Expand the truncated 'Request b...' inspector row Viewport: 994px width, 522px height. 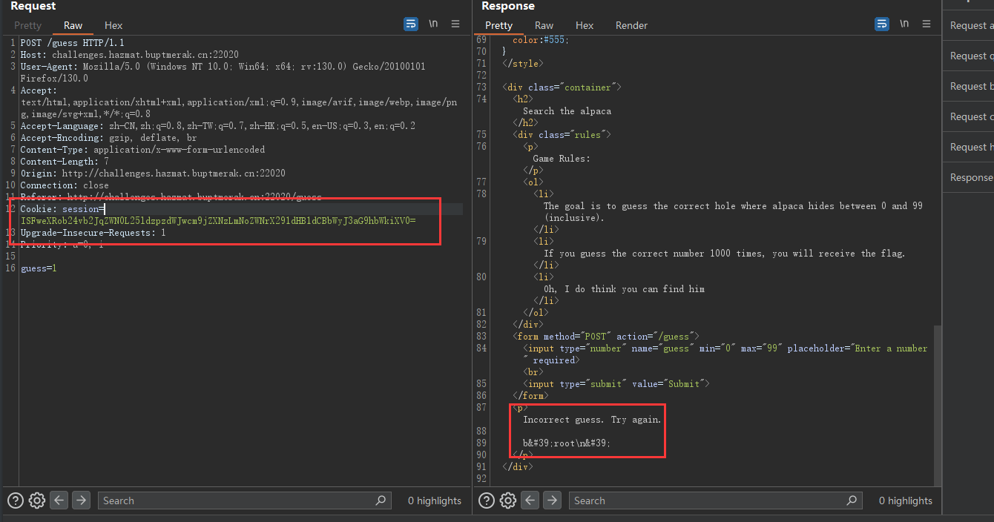tap(968, 86)
